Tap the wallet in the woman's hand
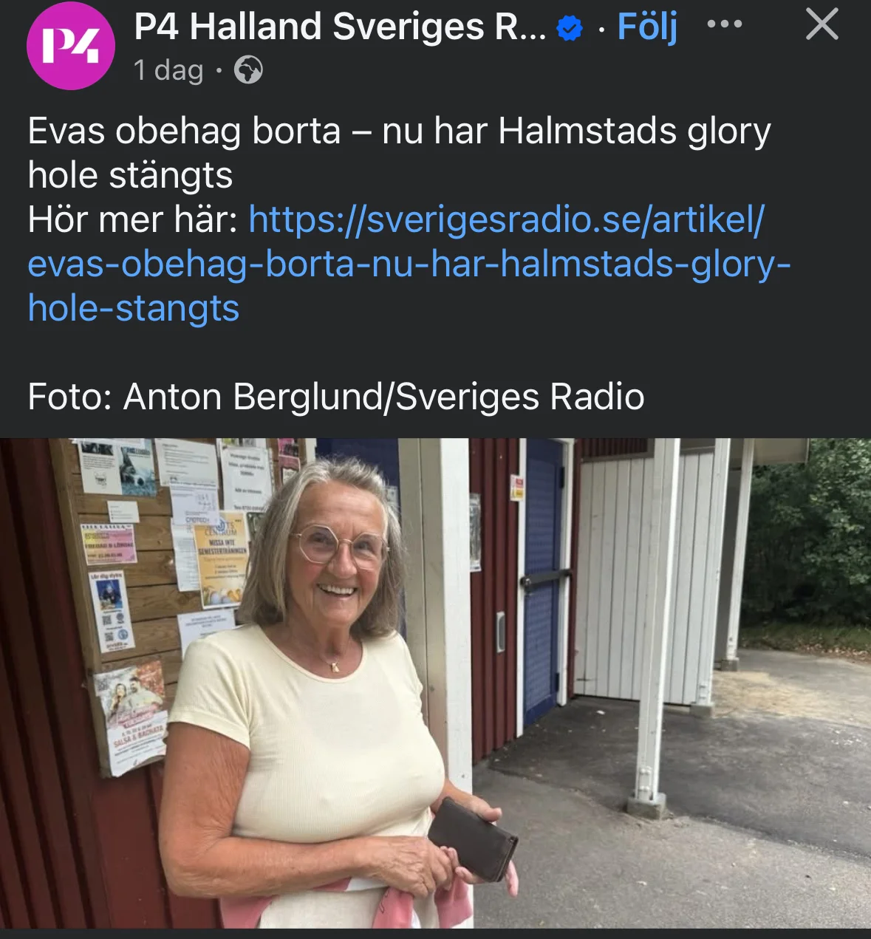The image size is (871, 939). click(473, 839)
